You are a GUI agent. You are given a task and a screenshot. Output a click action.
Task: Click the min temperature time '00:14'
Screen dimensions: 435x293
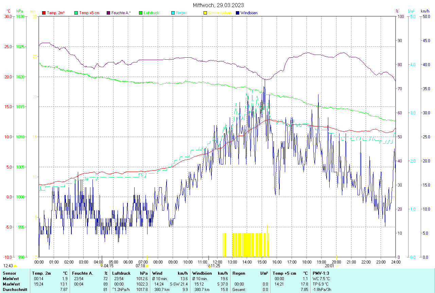point(38,278)
